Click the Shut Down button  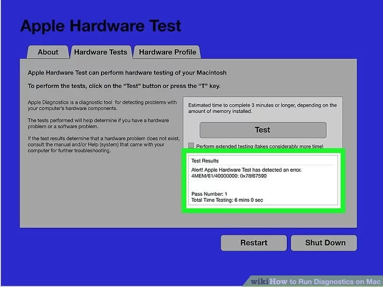tap(324, 243)
